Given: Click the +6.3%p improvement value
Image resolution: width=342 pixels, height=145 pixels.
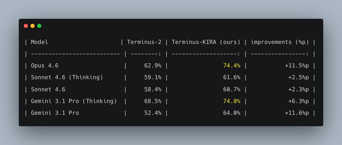Looking at the screenshot, I should tap(298, 101).
